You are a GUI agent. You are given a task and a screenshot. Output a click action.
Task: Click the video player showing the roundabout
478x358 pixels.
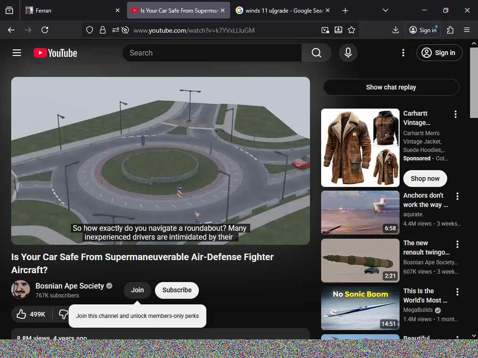pos(161,161)
